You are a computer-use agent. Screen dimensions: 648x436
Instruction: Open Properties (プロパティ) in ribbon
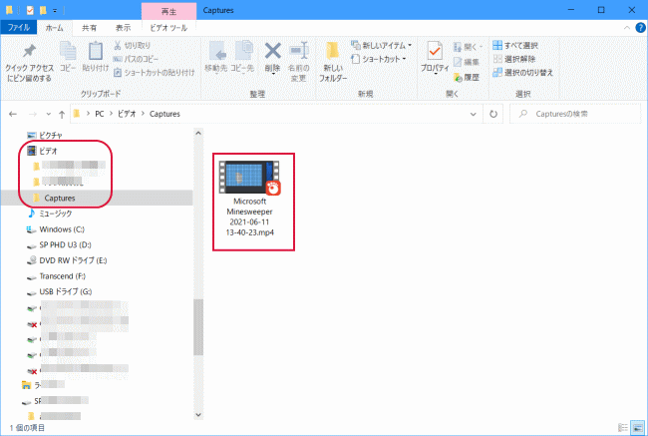pos(435,57)
